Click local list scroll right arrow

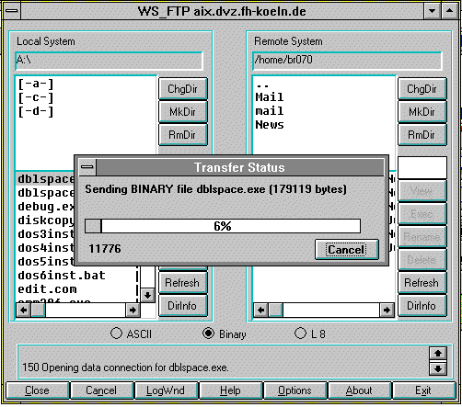point(133,311)
